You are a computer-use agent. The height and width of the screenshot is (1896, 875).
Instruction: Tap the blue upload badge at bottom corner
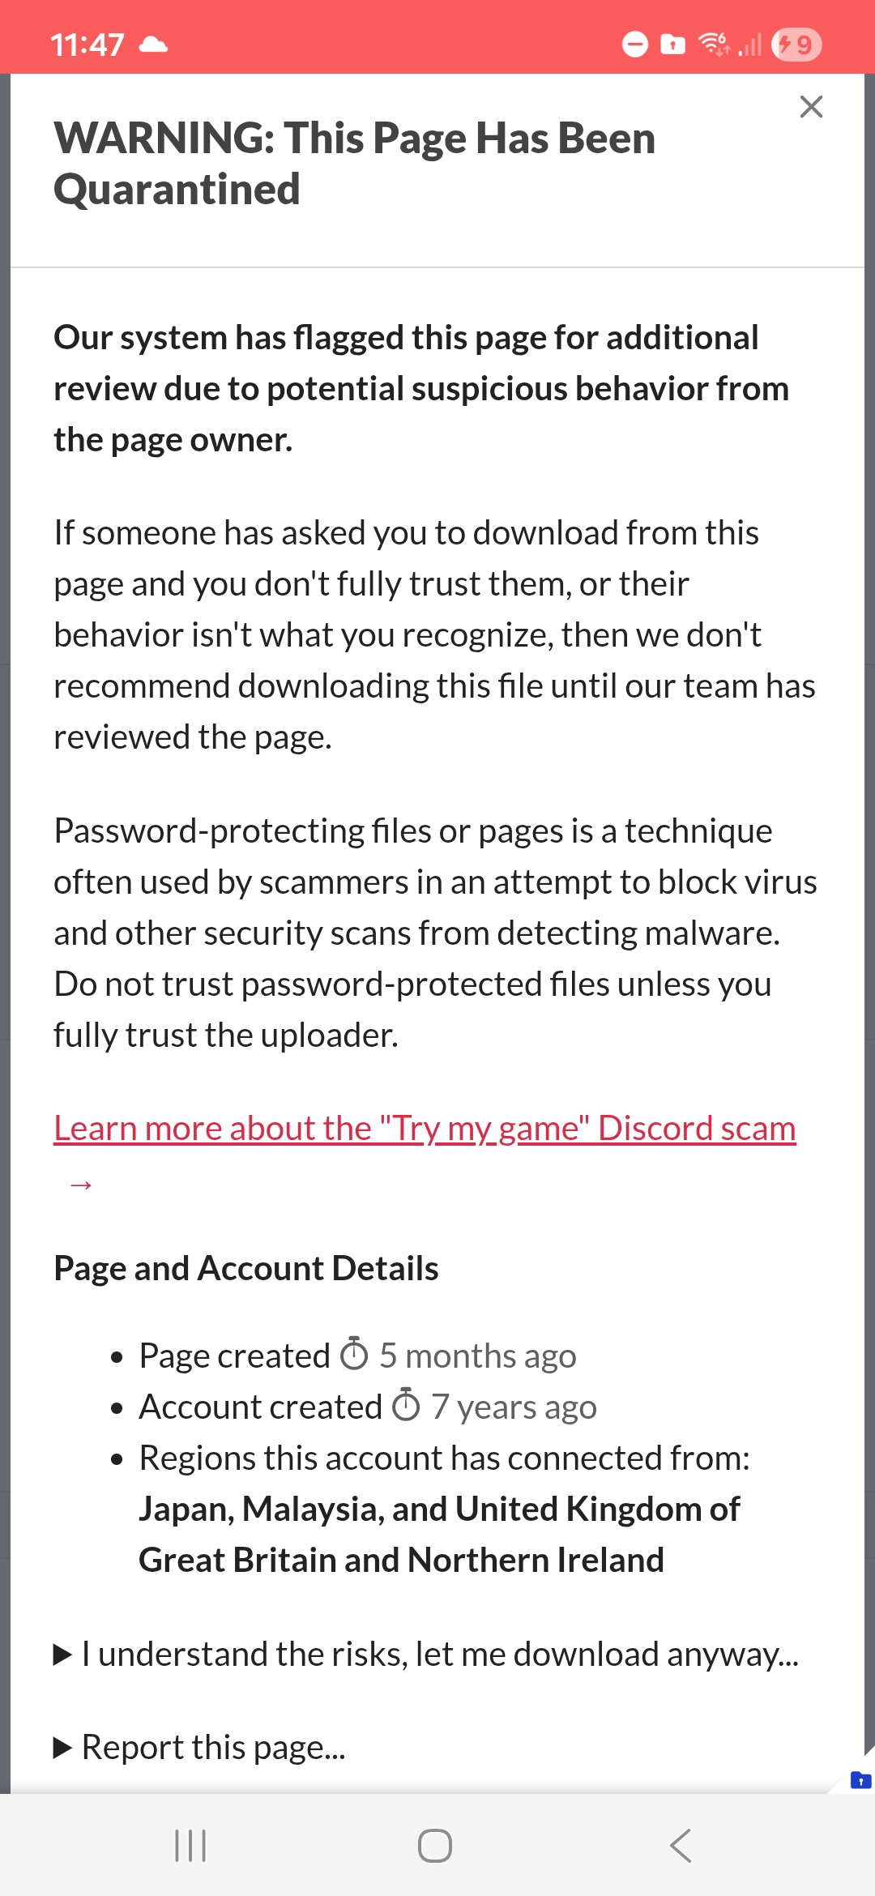(860, 1780)
